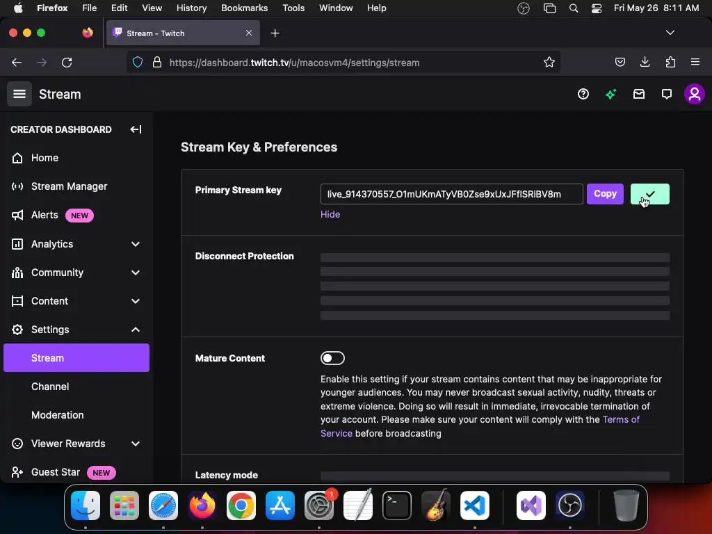Open the Firefox downloads icon

(645, 62)
